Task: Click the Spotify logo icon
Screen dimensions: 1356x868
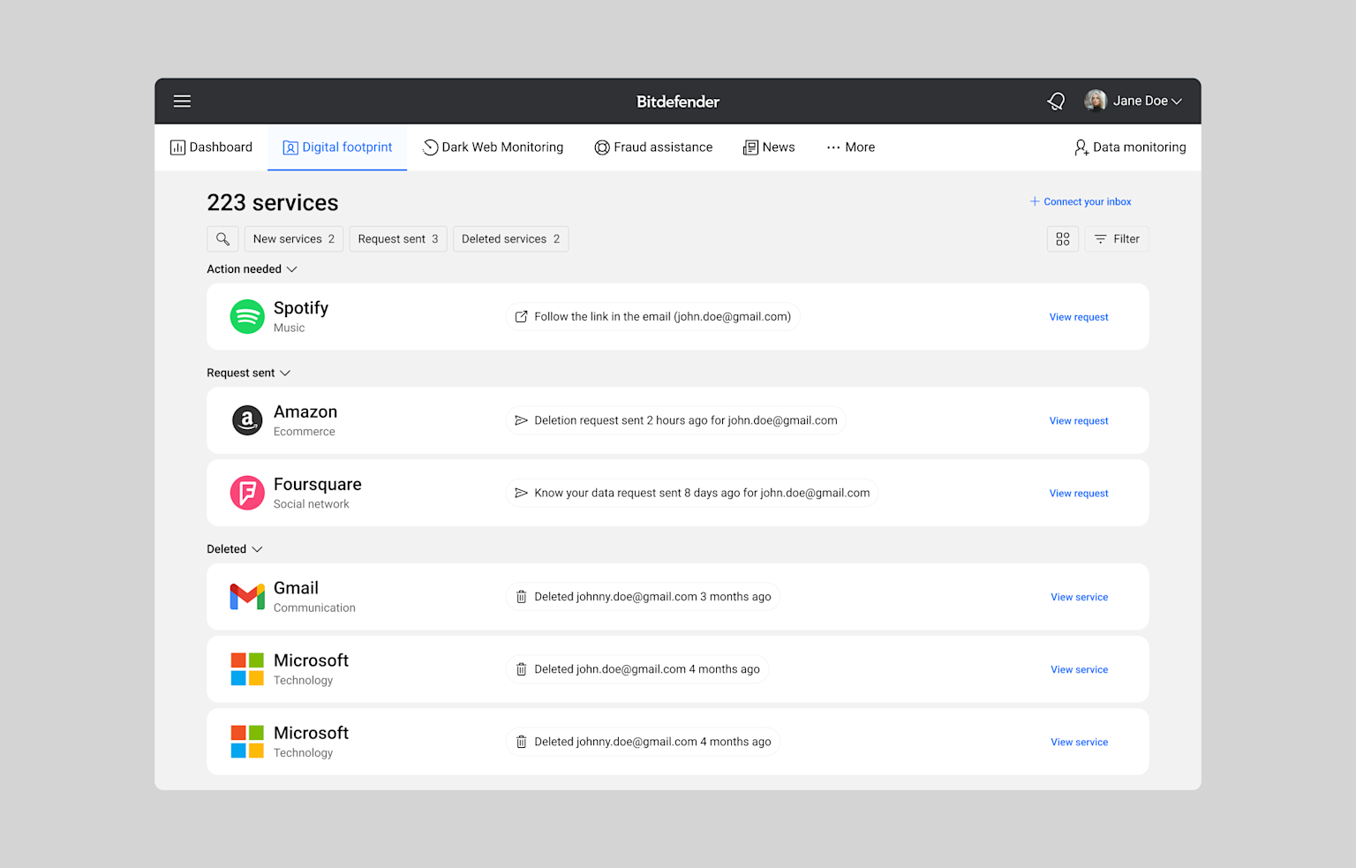Action: coord(247,317)
